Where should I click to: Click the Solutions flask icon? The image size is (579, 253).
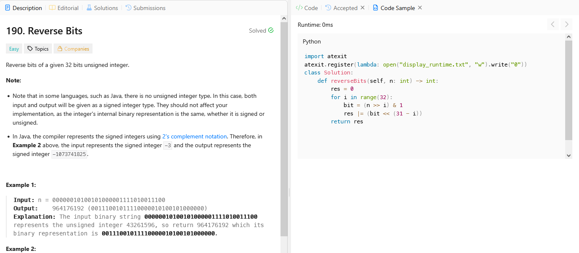[x=89, y=8]
